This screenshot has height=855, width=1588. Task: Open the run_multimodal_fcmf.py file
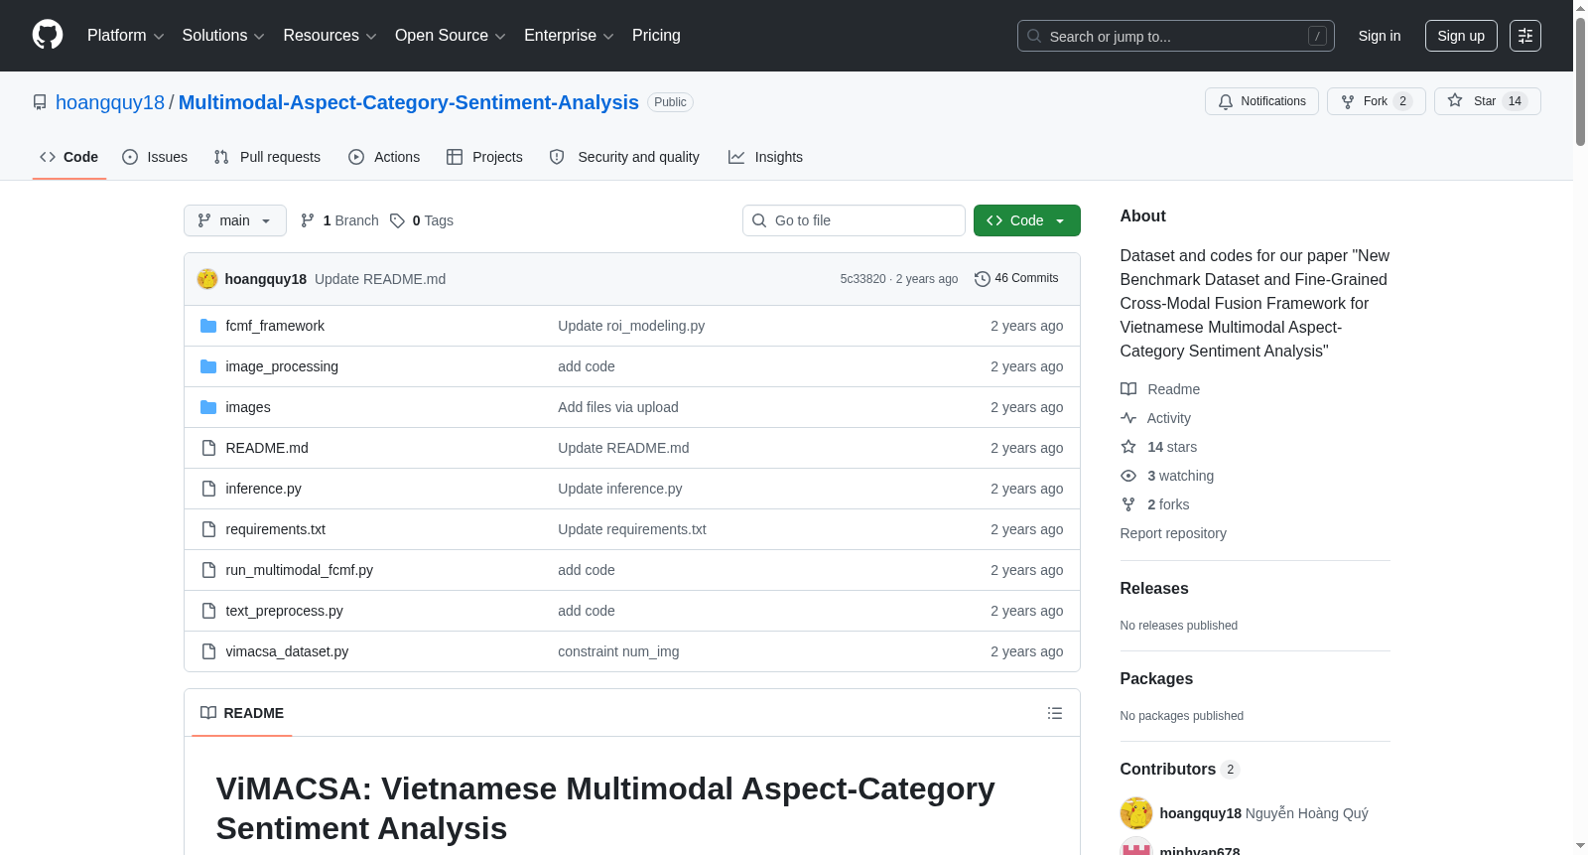(300, 570)
